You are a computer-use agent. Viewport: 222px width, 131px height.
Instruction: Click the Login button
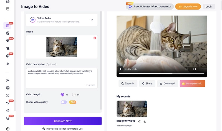[x=209, y=6]
